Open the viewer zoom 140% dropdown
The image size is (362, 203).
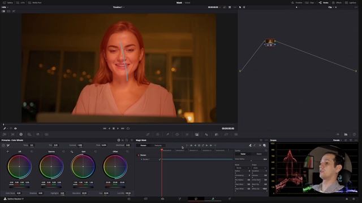click(x=5, y=7)
